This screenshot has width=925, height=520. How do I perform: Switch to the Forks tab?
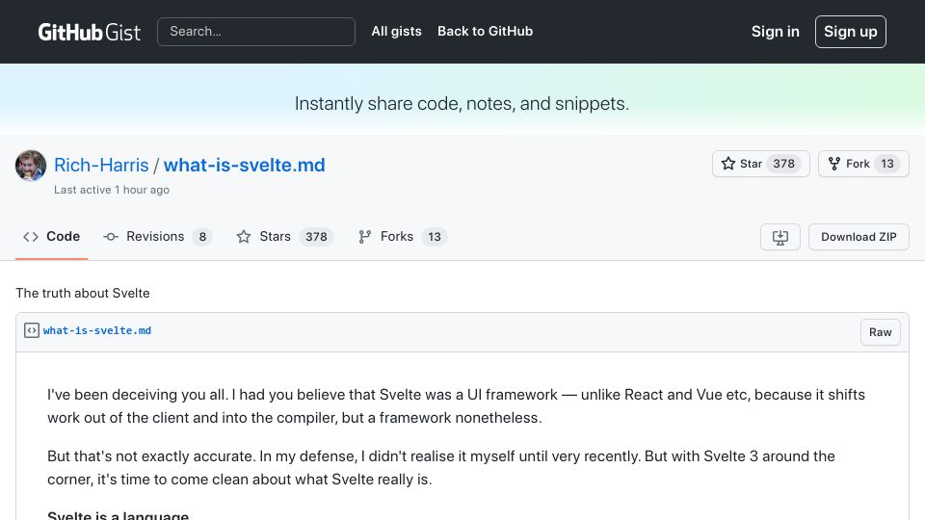pos(403,237)
